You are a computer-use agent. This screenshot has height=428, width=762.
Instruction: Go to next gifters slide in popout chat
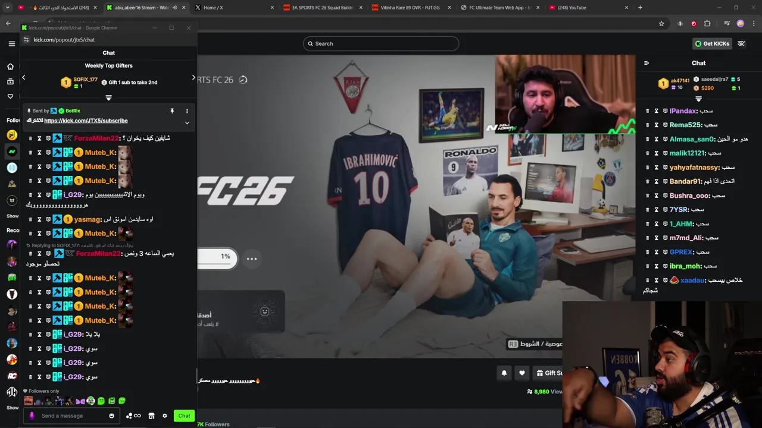[193, 77]
